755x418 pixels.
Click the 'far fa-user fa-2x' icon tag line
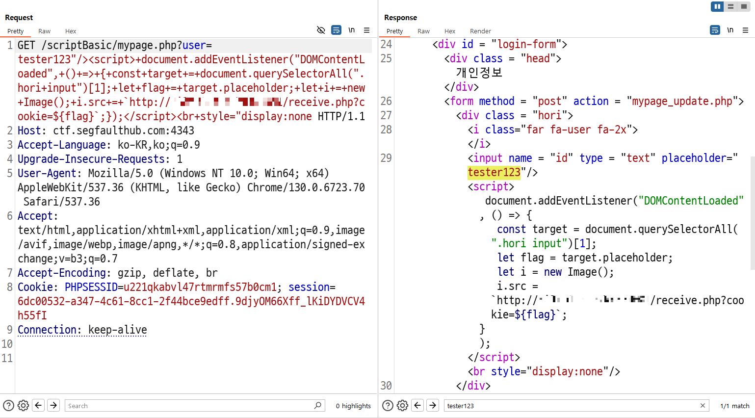(553, 130)
